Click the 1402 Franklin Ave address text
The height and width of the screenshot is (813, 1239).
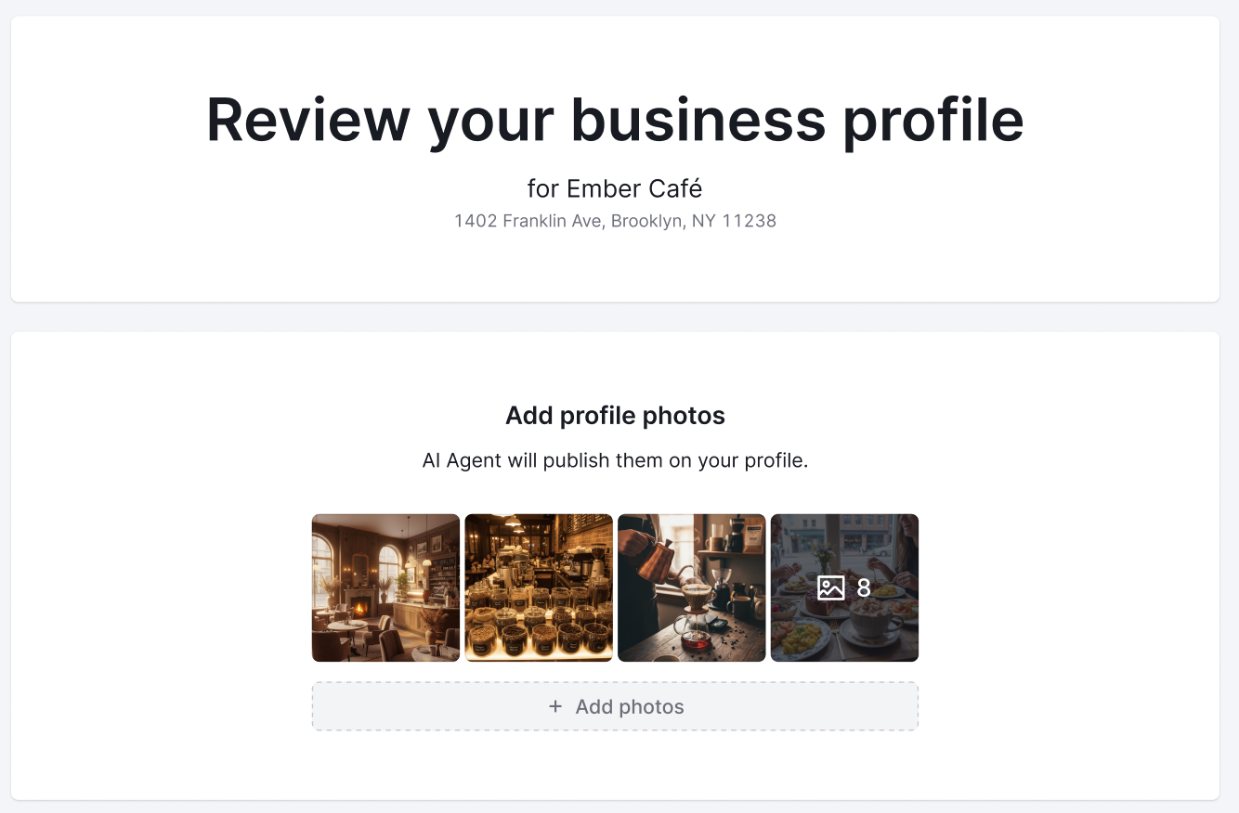[615, 221]
